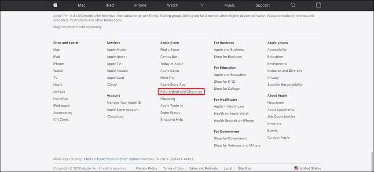Click Gift Cards link
The height and width of the screenshot is (172, 374).
tap(61, 120)
